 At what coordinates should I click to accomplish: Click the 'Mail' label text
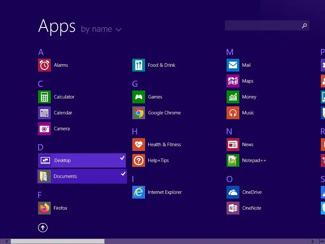coord(246,65)
